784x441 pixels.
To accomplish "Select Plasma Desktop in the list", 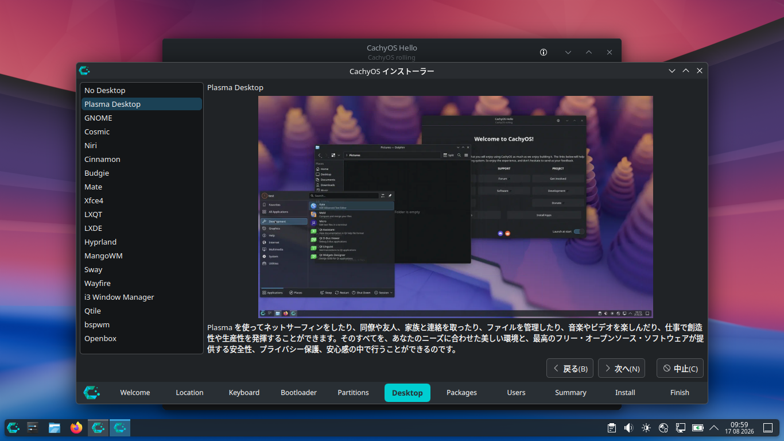I will [x=141, y=104].
